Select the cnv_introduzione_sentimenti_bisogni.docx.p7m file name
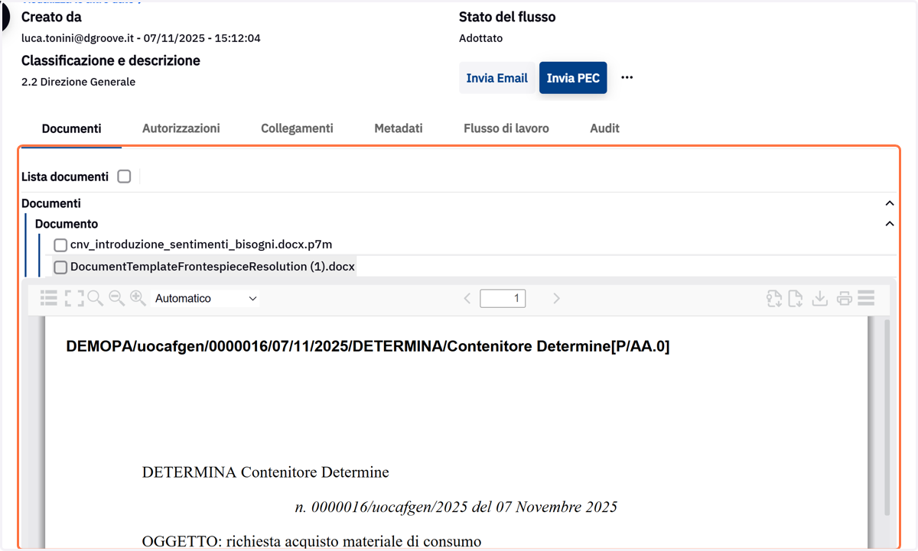 (x=201, y=245)
